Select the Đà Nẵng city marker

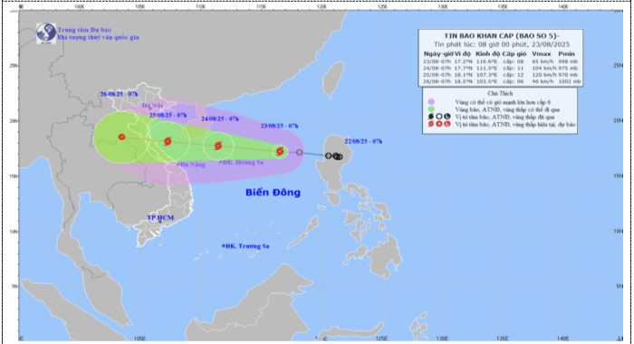(178, 164)
